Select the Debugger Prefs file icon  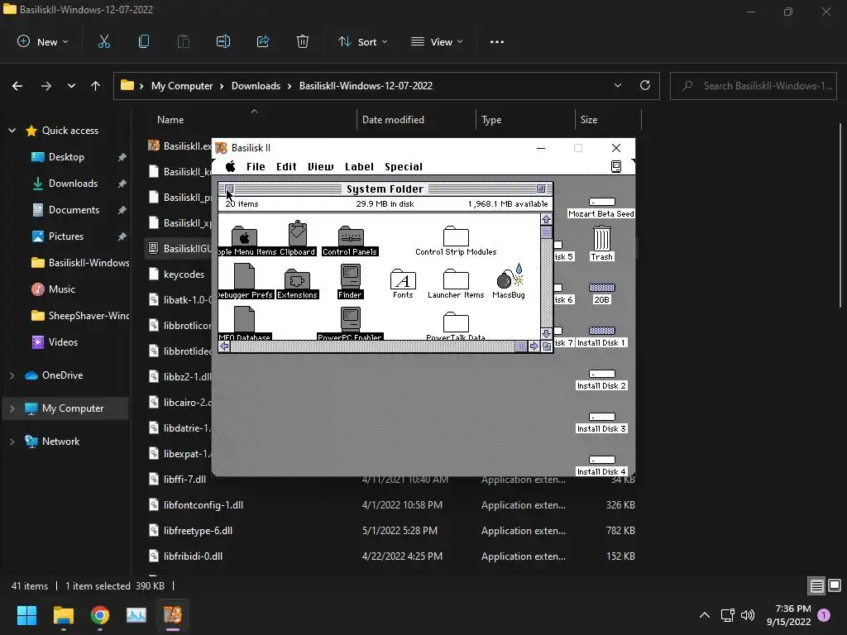(244, 276)
